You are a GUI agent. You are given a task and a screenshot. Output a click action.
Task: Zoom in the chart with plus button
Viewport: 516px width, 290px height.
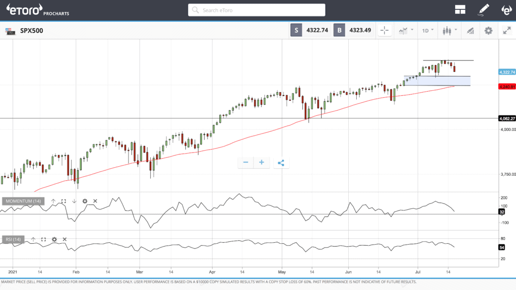click(x=262, y=162)
